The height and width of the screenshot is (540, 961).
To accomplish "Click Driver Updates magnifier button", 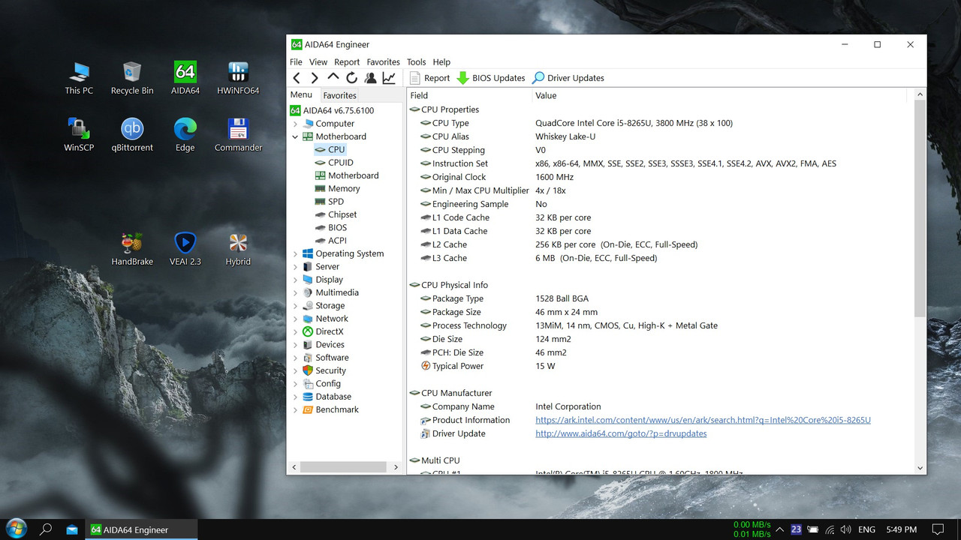I will tap(568, 78).
